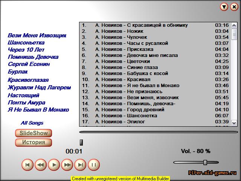The image size is (241, 181).
Task: Play track 8 Синие глаза
Action: (x=155, y=67)
